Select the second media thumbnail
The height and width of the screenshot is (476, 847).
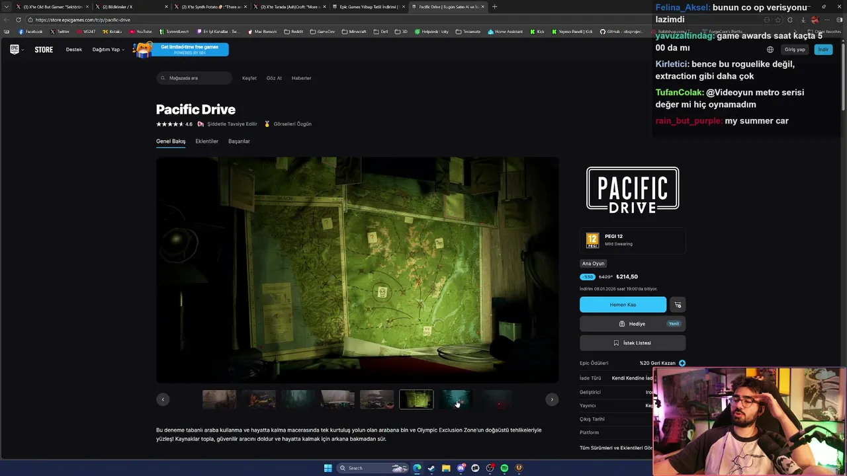coord(259,399)
